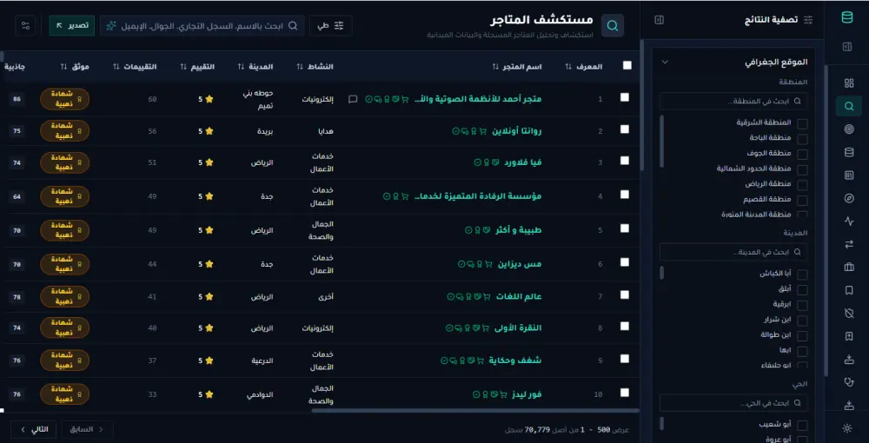Select the checkbox for row روانتا أونلاين
869x443 pixels.
[625, 129]
